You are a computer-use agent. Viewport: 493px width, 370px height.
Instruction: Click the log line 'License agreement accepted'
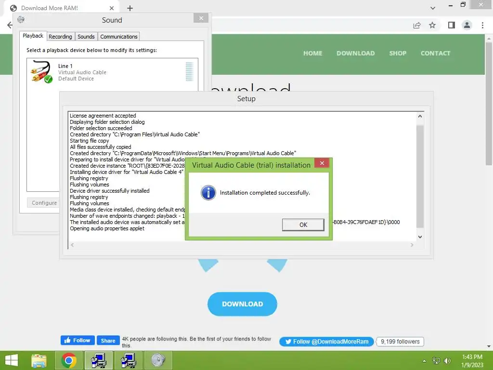point(103,116)
